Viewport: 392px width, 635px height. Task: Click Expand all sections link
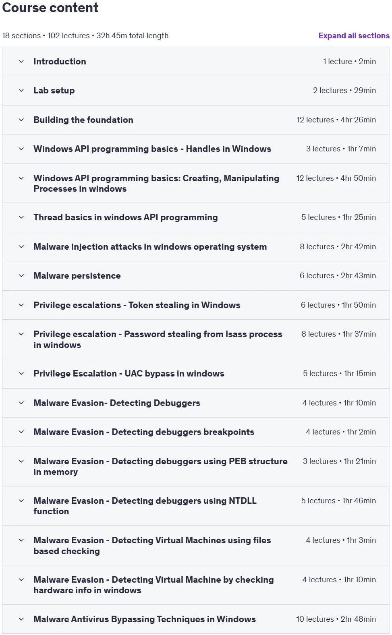[354, 35]
